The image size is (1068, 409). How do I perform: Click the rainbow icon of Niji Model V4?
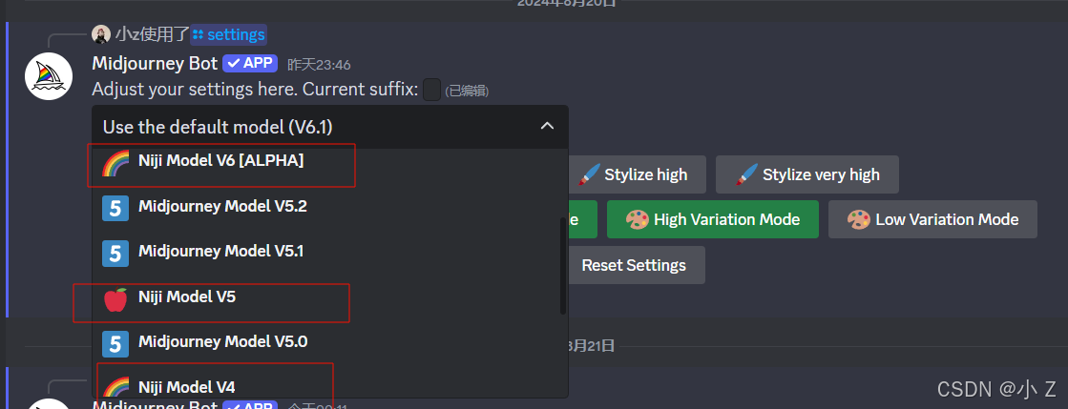coord(115,387)
